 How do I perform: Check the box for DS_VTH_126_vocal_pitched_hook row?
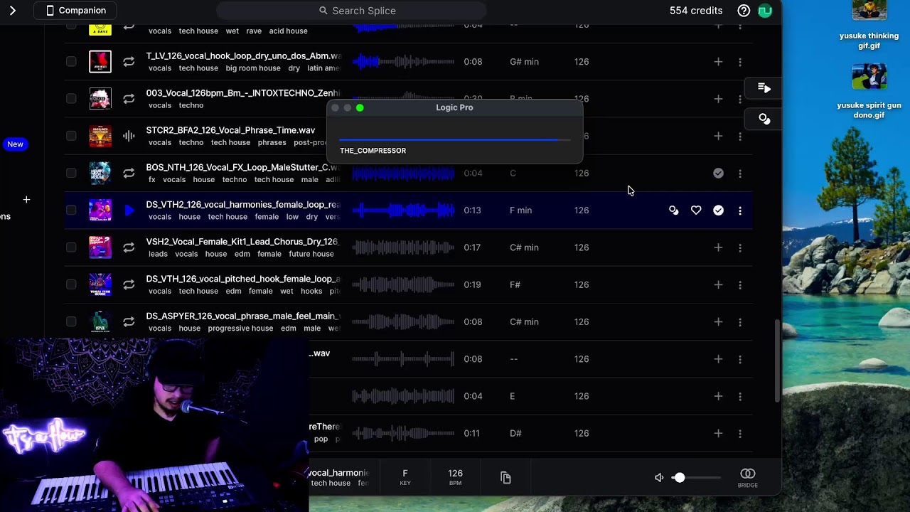(71, 284)
